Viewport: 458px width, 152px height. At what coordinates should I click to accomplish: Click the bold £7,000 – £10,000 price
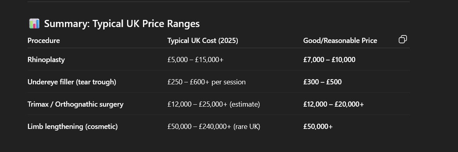(329, 60)
